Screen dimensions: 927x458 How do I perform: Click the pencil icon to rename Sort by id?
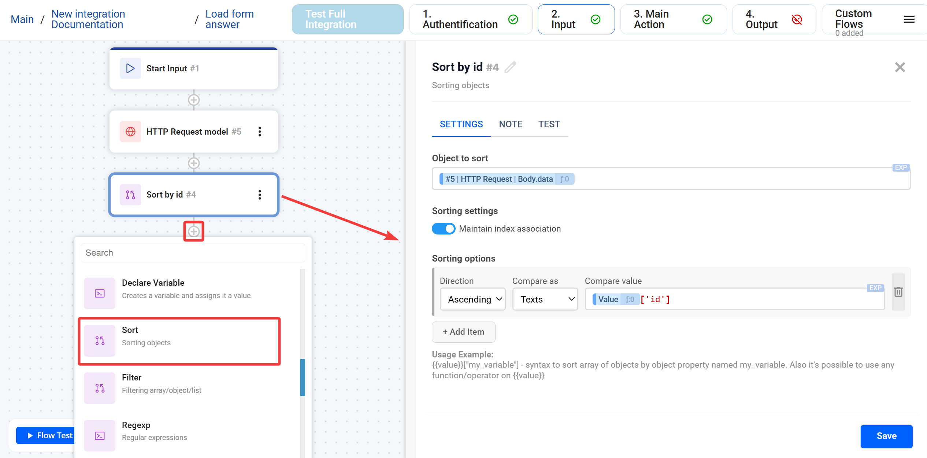point(510,67)
